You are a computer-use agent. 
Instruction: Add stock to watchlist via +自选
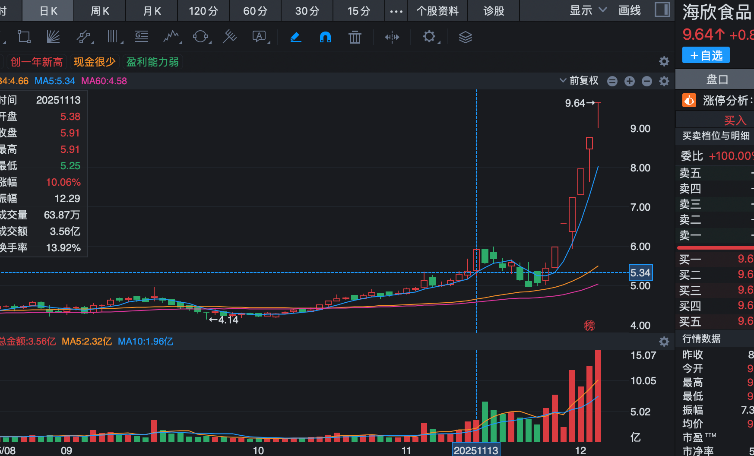[x=705, y=55]
